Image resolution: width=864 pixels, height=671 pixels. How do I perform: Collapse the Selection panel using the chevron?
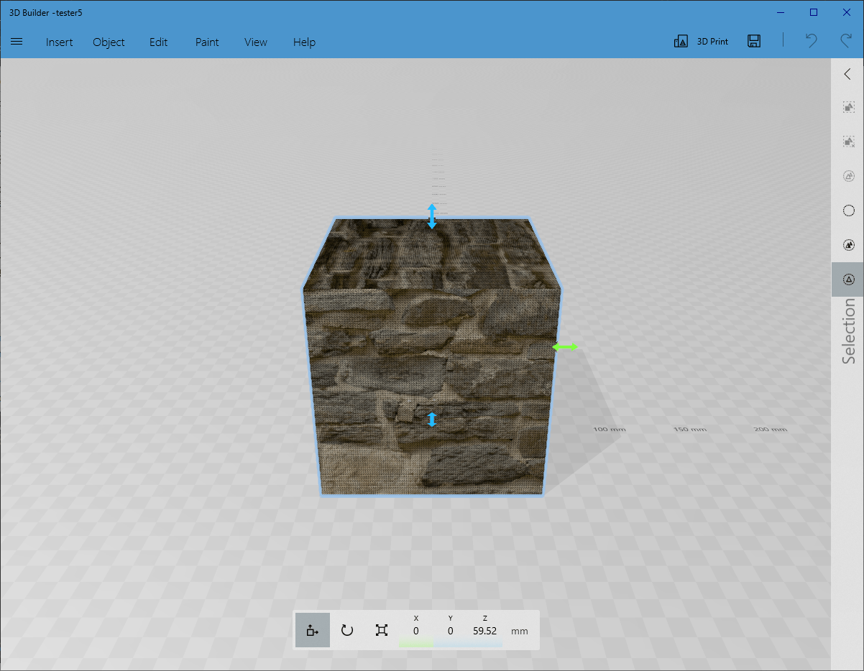(848, 73)
